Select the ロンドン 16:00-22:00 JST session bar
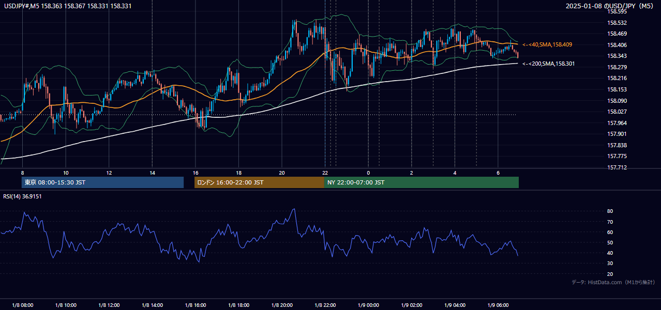 [x=259, y=182]
